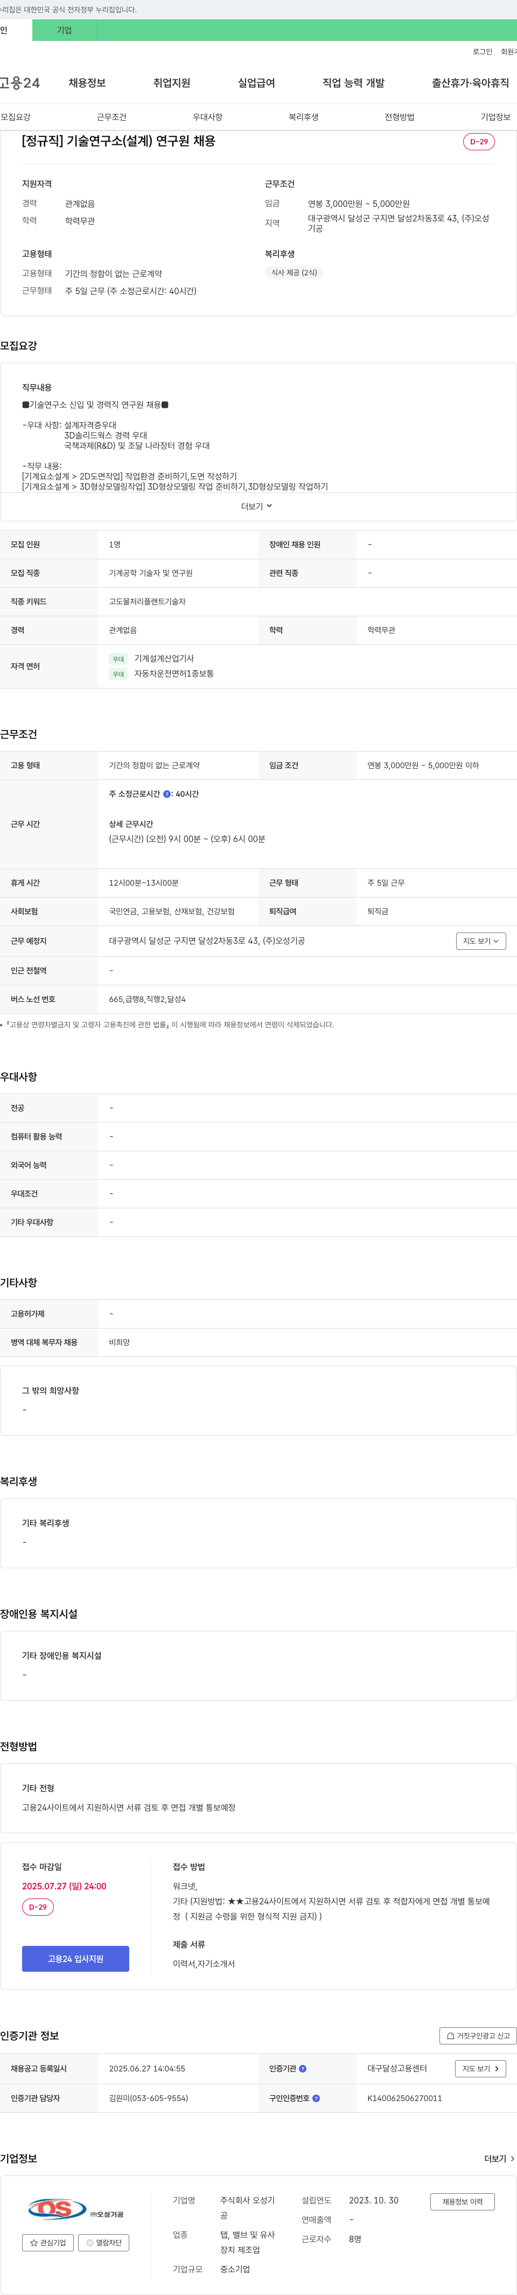Click 이력서,자기소개서 submission documents text
Image resolution: width=517 pixels, height=2295 pixels.
204,1964
